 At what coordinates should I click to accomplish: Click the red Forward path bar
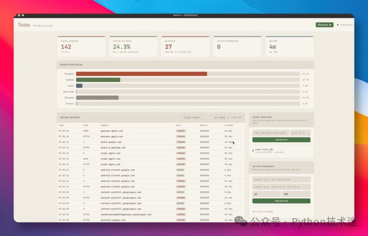point(142,74)
